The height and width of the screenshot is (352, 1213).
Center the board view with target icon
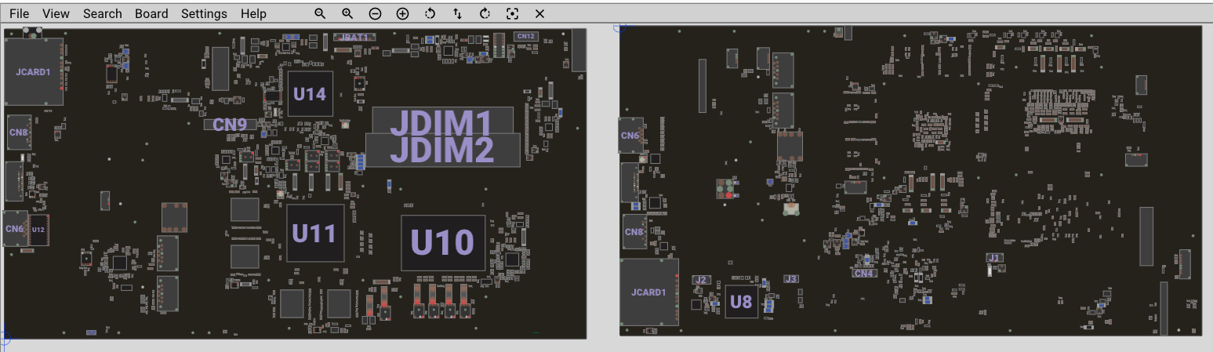coord(512,14)
